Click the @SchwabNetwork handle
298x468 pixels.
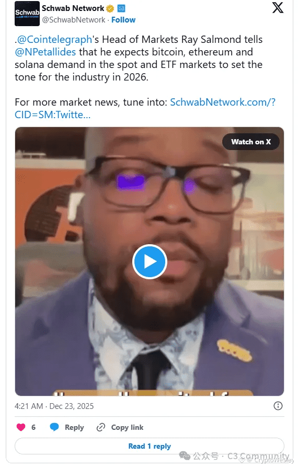click(x=73, y=20)
